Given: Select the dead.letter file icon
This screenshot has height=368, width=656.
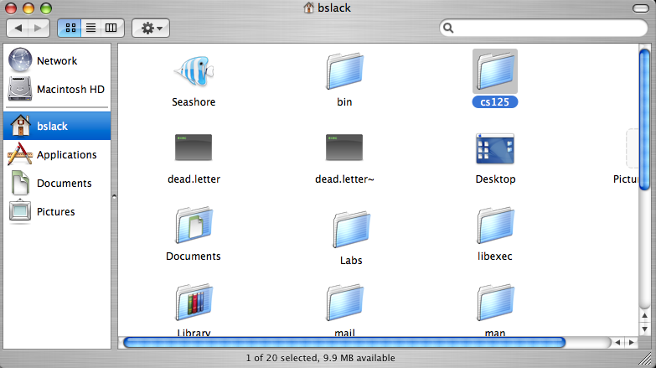Looking at the screenshot, I should 194,148.
